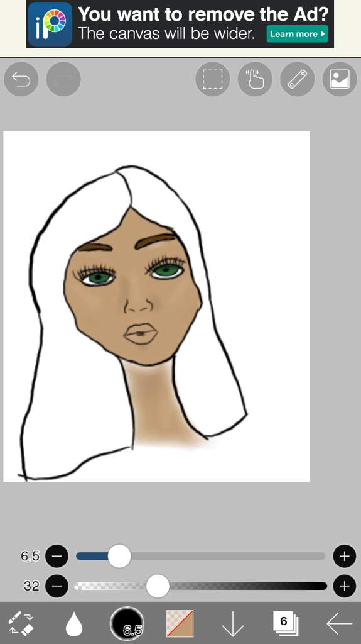Tap the undo arrow button
Screen dimensions: 361x644
tap(21, 79)
